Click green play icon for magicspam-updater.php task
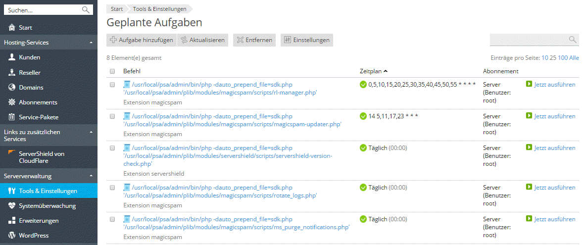The image size is (585, 245). [529, 116]
